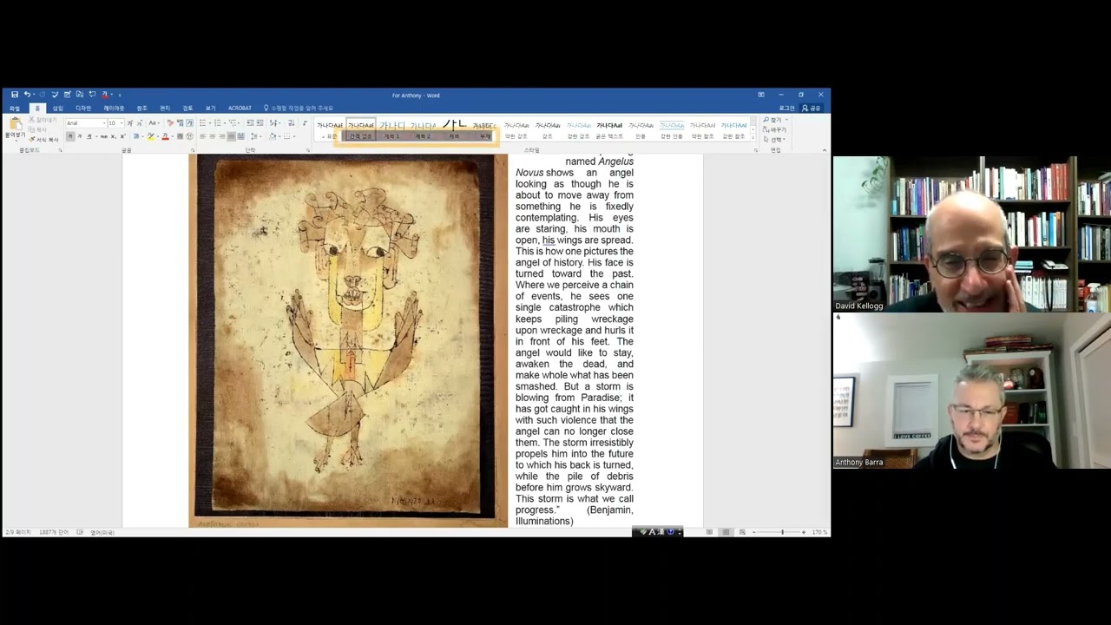
Task: Open ribbon display options icon
Action: point(761,94)
